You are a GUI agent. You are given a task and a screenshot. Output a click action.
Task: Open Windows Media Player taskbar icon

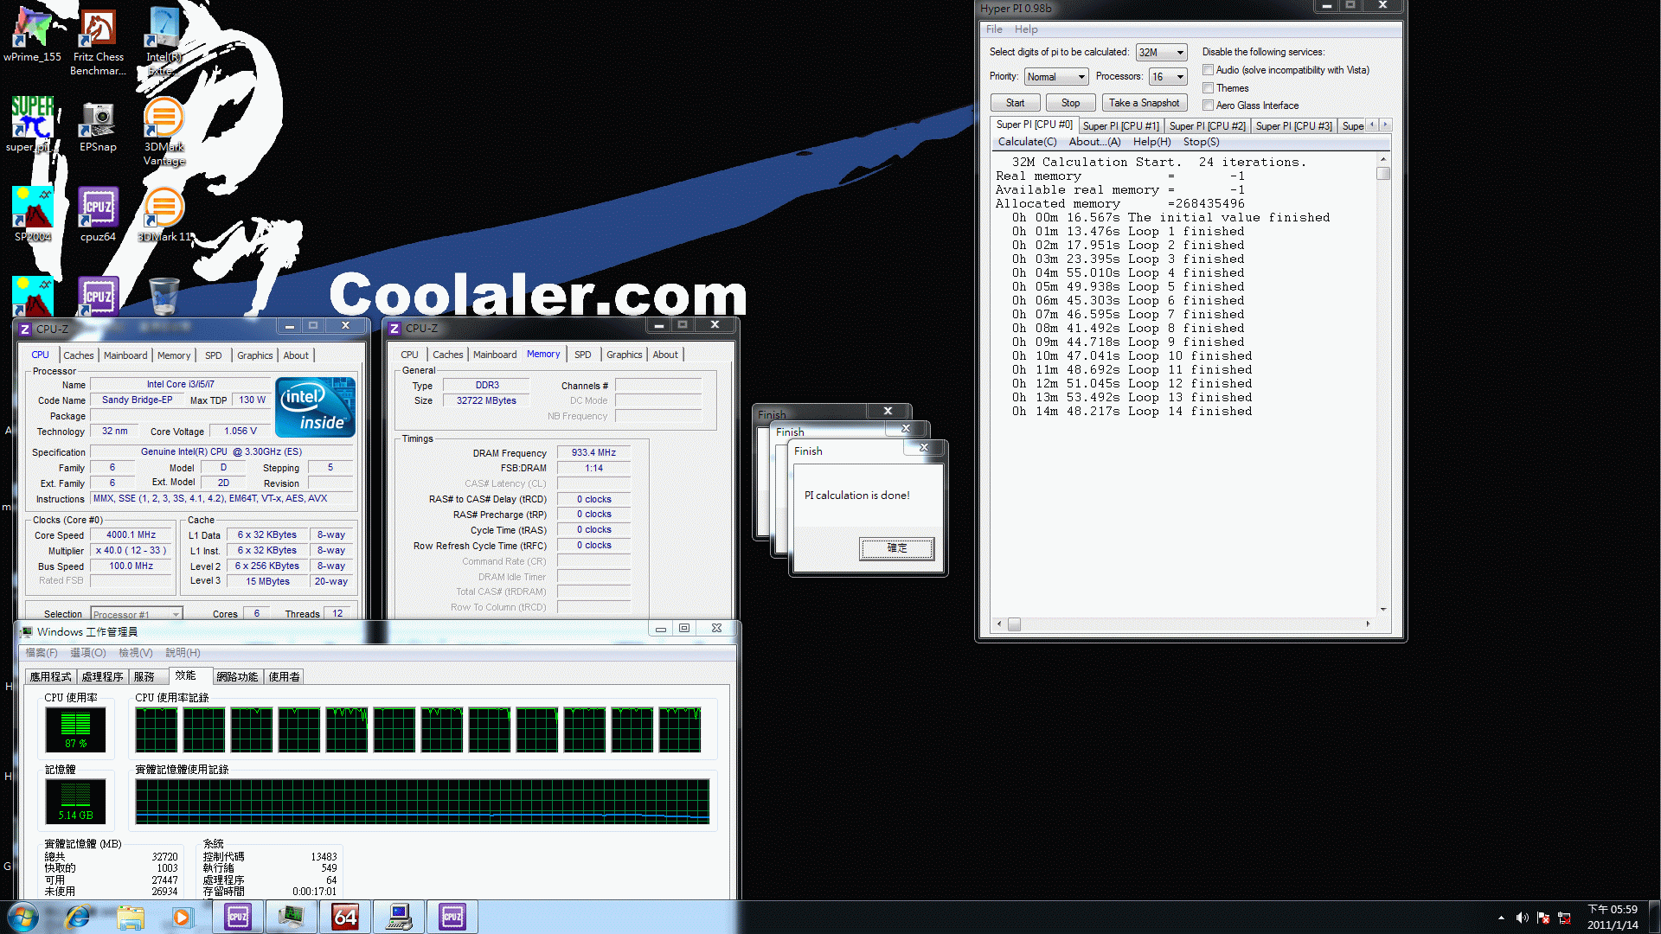pyautogui.click(x=182, y=917)
